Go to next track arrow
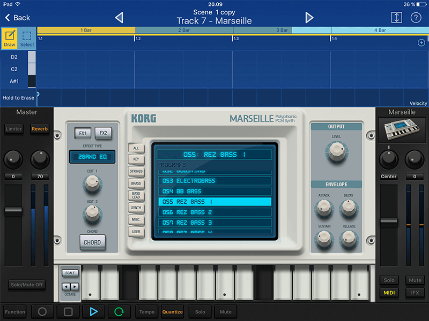429x321 pixels. pyautogui.click(x=309, y=18)
